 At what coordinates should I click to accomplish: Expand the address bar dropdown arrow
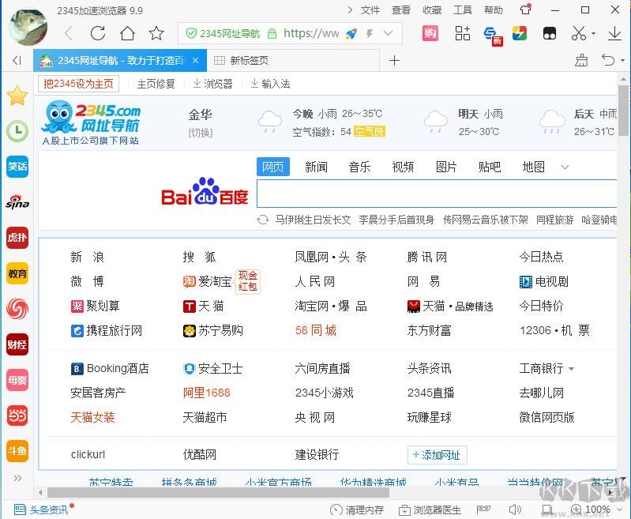(388, 33)
